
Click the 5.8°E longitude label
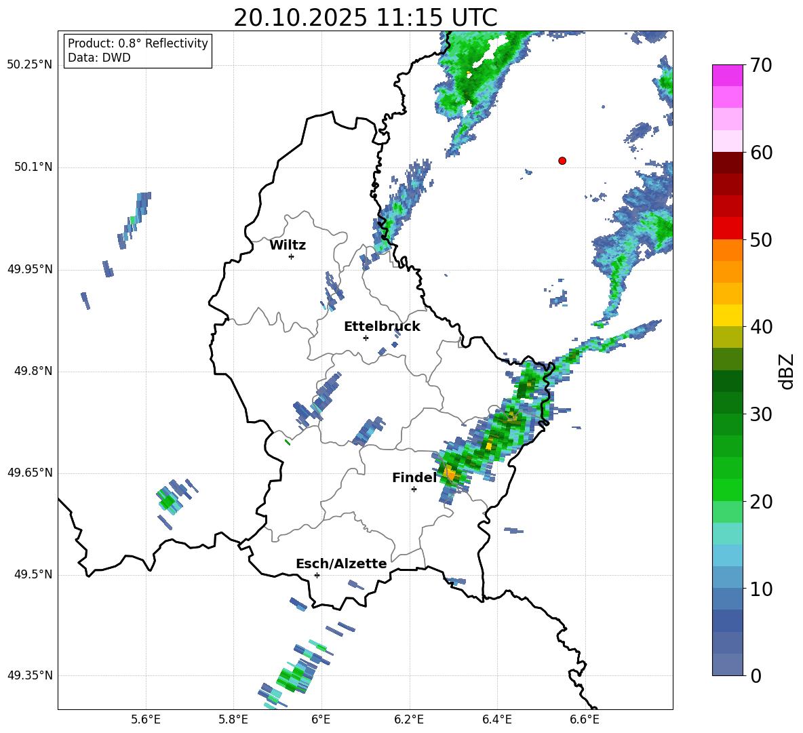coord(233,720)
